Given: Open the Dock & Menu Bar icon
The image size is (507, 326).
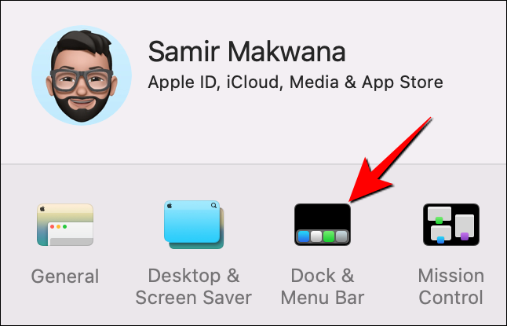Looking at the screenshot, I should click(323, 225).
